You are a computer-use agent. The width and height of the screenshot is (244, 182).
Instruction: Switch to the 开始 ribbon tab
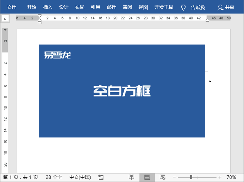point(32,7)
